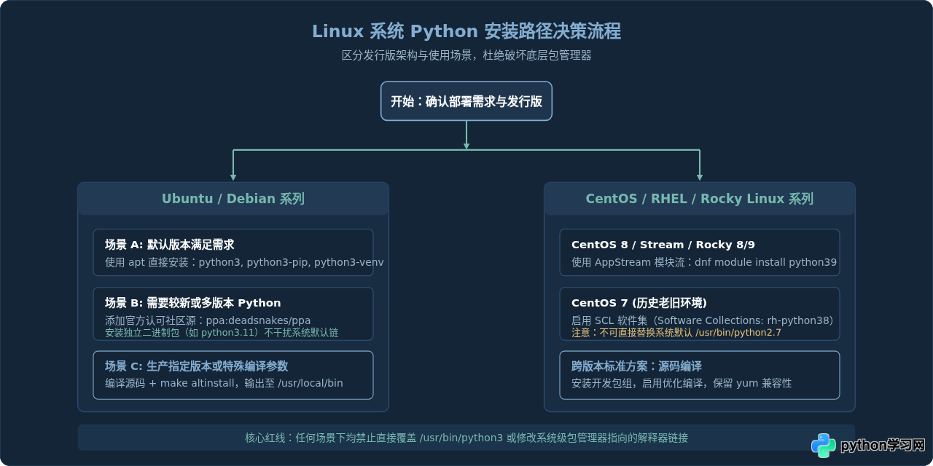Click the 'Ubuntu / Debian 系列' header

tap(233, 199)
